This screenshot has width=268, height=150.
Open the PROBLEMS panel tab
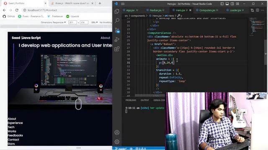(131, 100)
